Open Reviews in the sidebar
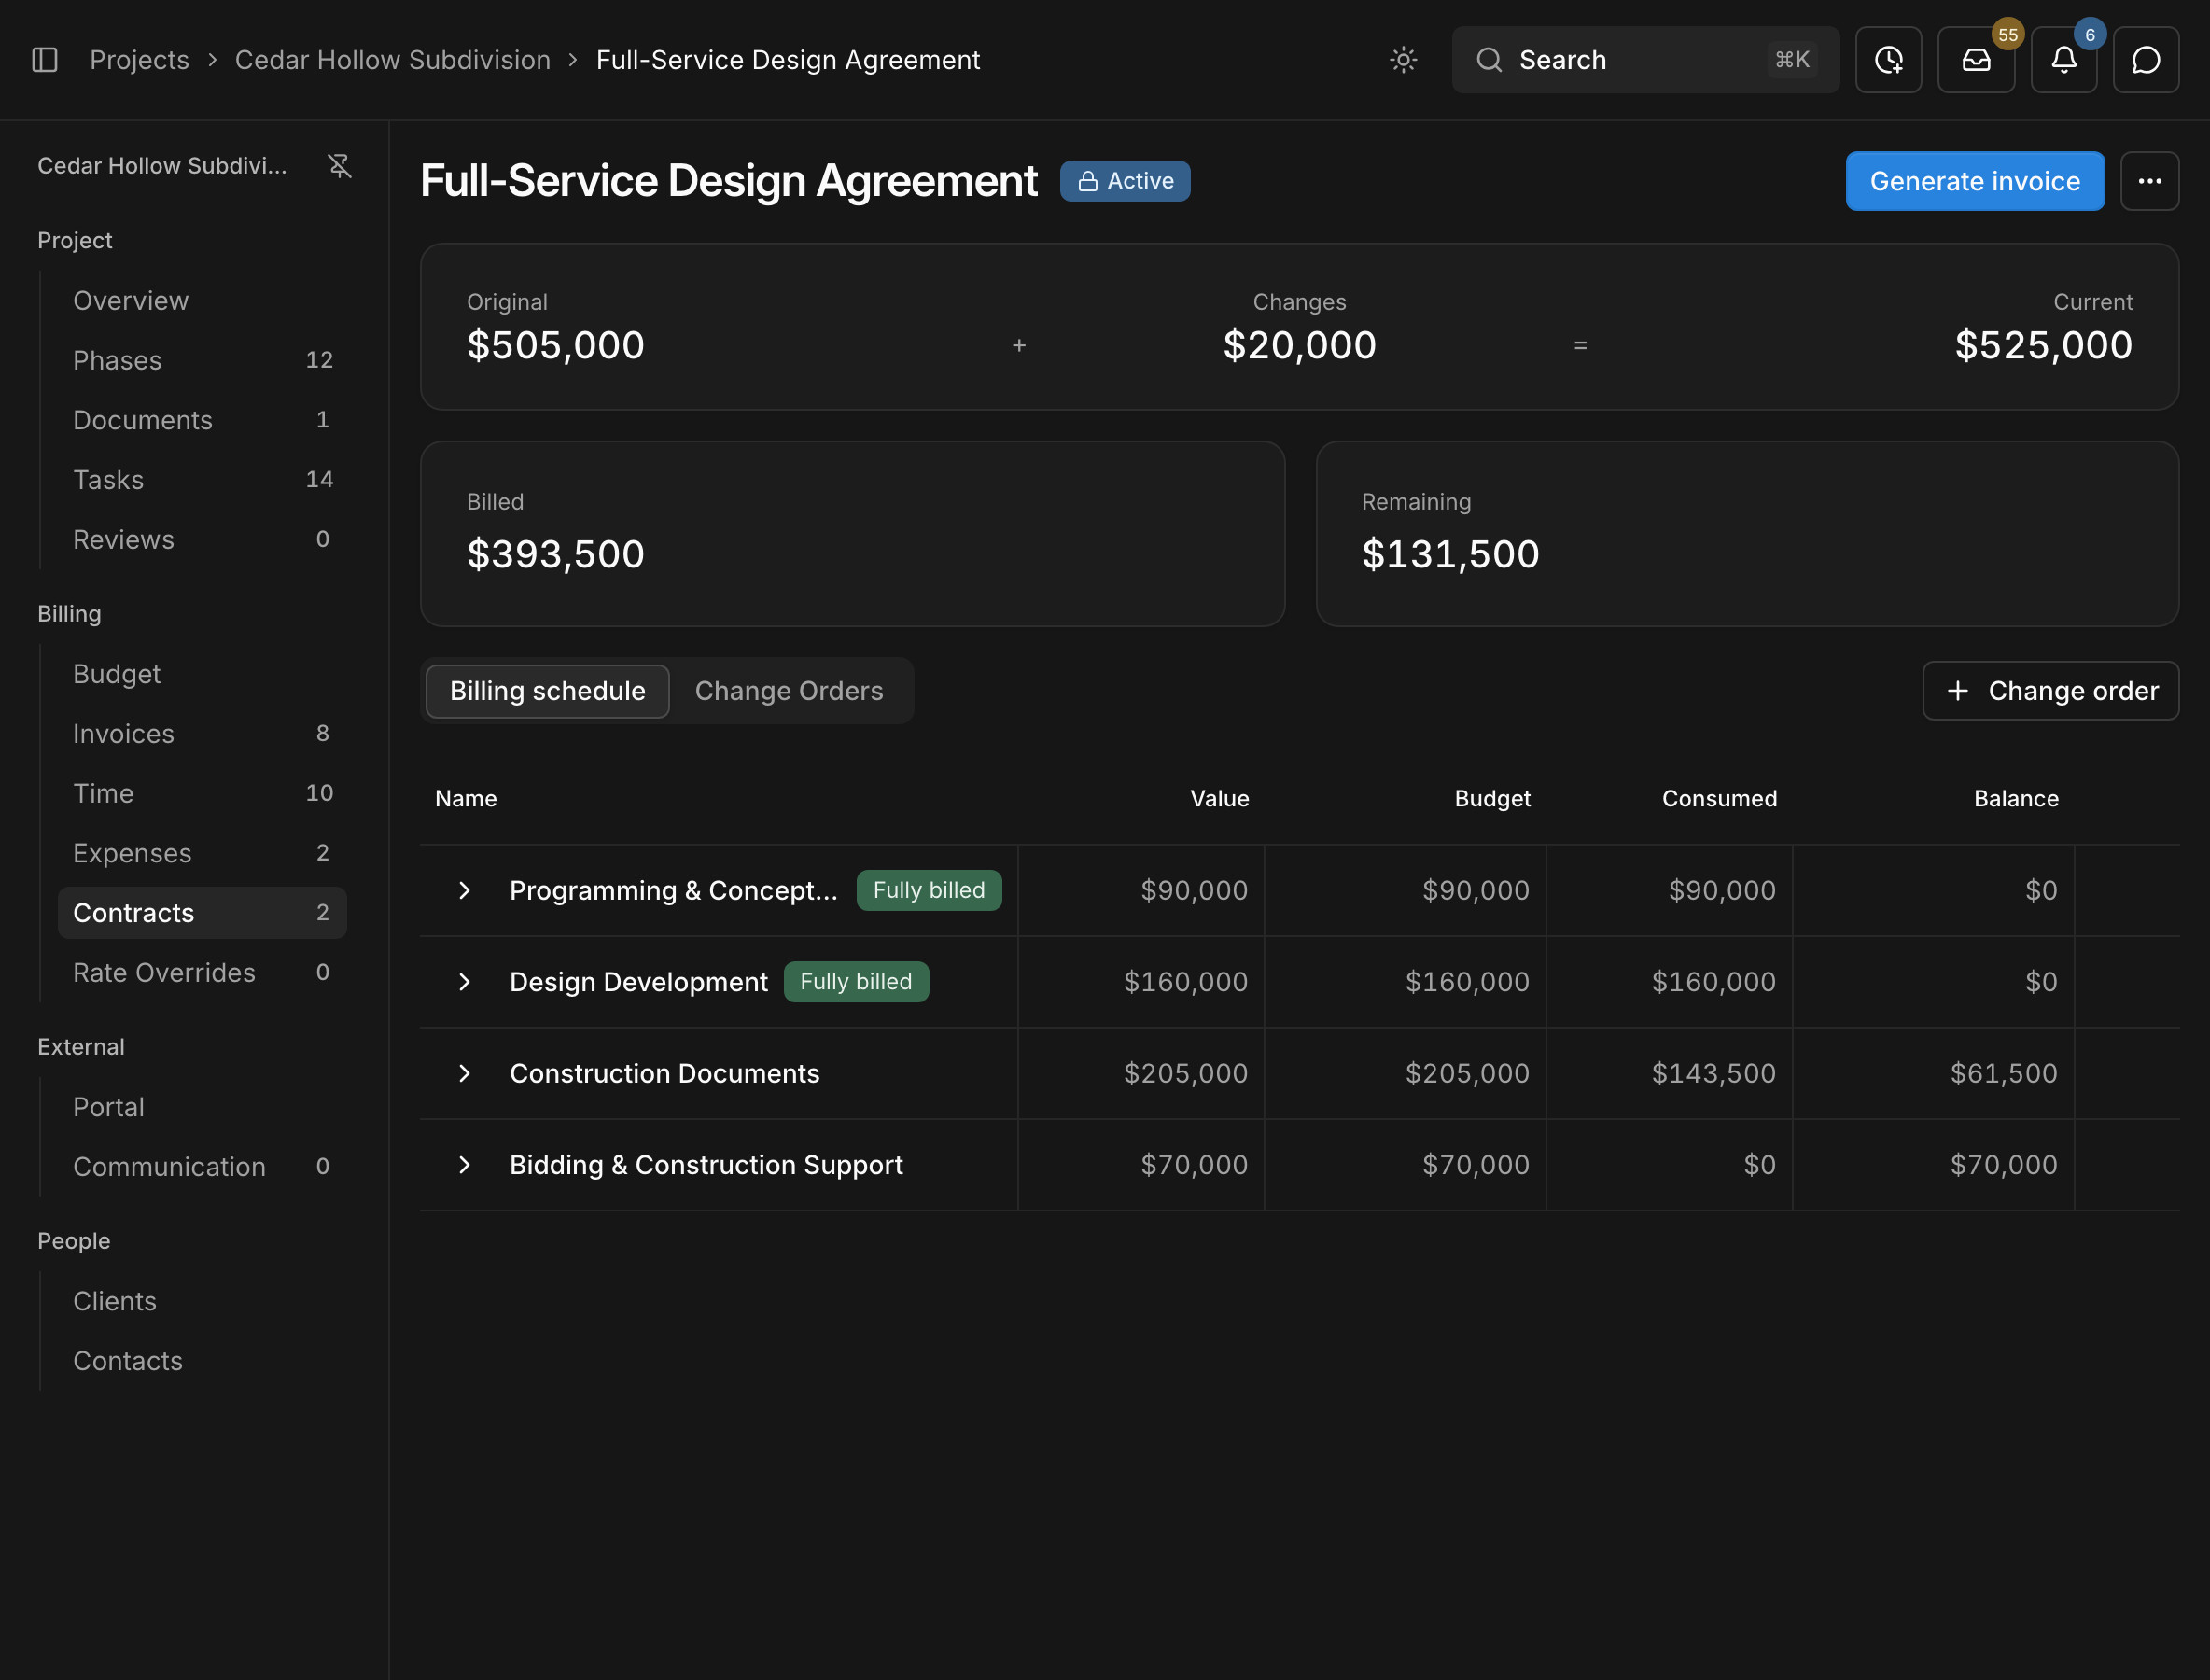This screenshot has width=2210, height=1680. 202,540
